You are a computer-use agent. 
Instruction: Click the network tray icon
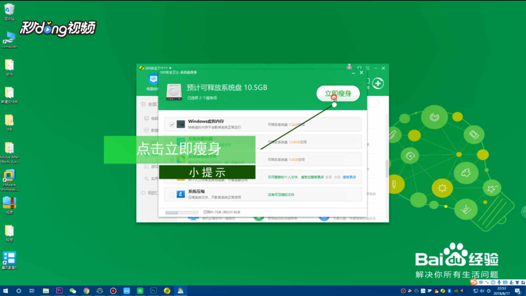[x=475, y=291]
